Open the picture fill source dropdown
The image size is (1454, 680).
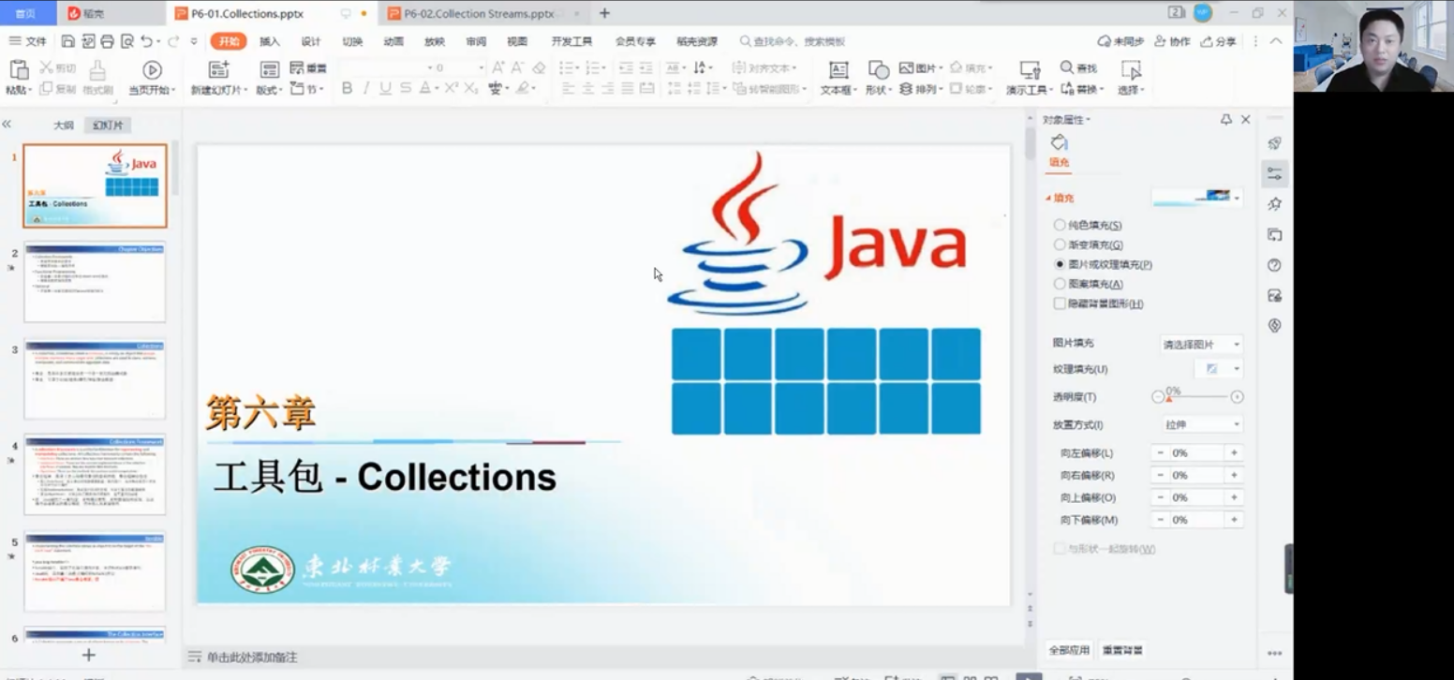coord(1201,345)
